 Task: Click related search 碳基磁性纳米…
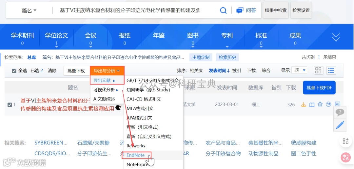coord(265,143)
